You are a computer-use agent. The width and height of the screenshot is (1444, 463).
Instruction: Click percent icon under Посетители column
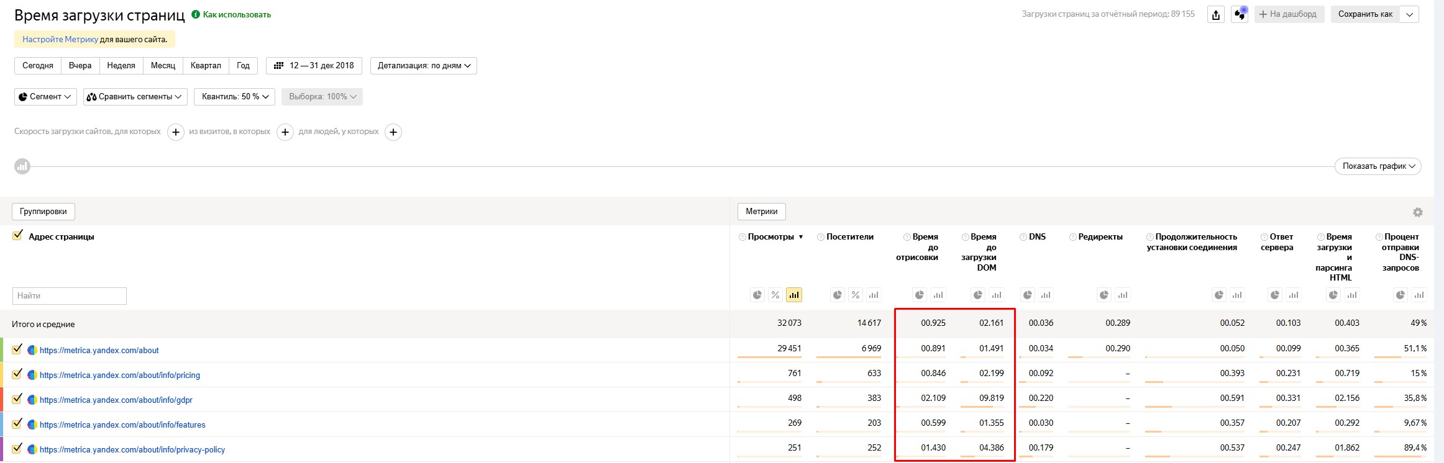[856, 295]
